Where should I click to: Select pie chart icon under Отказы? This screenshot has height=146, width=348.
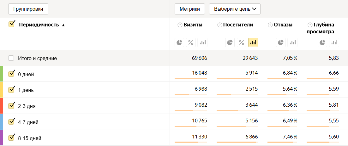(x=281, y=42)
